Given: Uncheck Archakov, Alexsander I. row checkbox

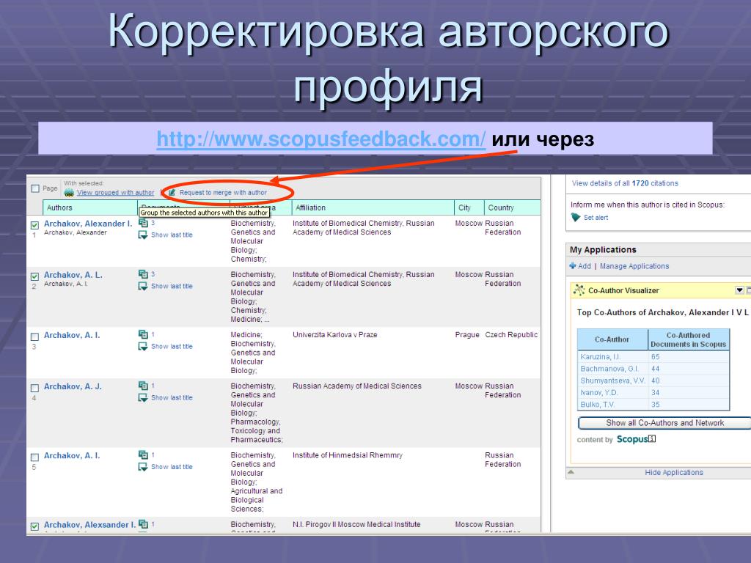Looking at the screenshot, I should (x=34, y=526).
